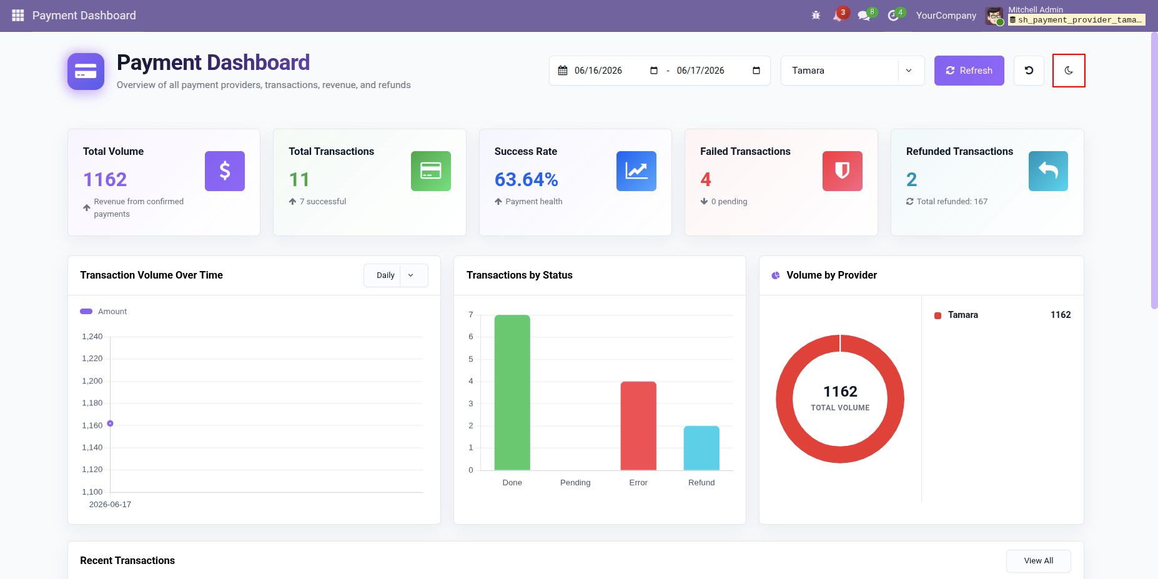Image resolution: width=1158 pixels, height=579 pixels.
Task: Click the Failed Transactions shield icon
Action: pos(843,171)
